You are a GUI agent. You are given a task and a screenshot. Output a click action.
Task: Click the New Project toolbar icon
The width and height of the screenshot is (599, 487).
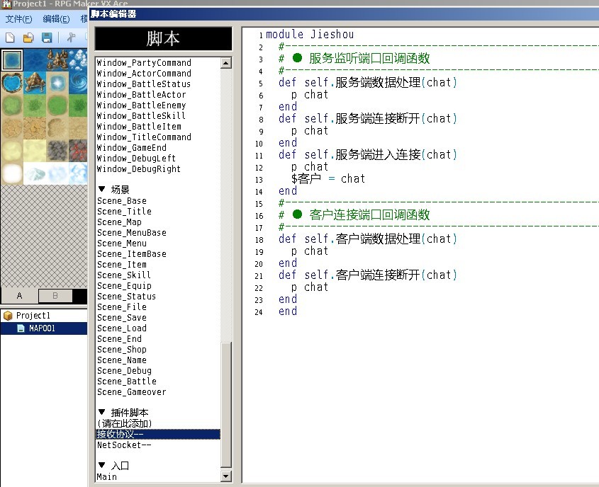[11, 38]
